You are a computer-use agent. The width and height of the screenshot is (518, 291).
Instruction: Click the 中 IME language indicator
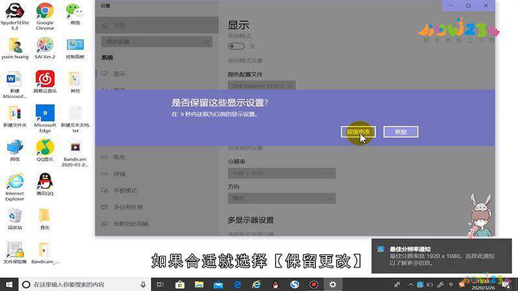(x=451, y=285)
